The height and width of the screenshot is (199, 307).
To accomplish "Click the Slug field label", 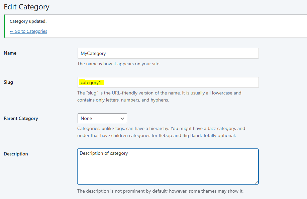I will click(8, 82).
